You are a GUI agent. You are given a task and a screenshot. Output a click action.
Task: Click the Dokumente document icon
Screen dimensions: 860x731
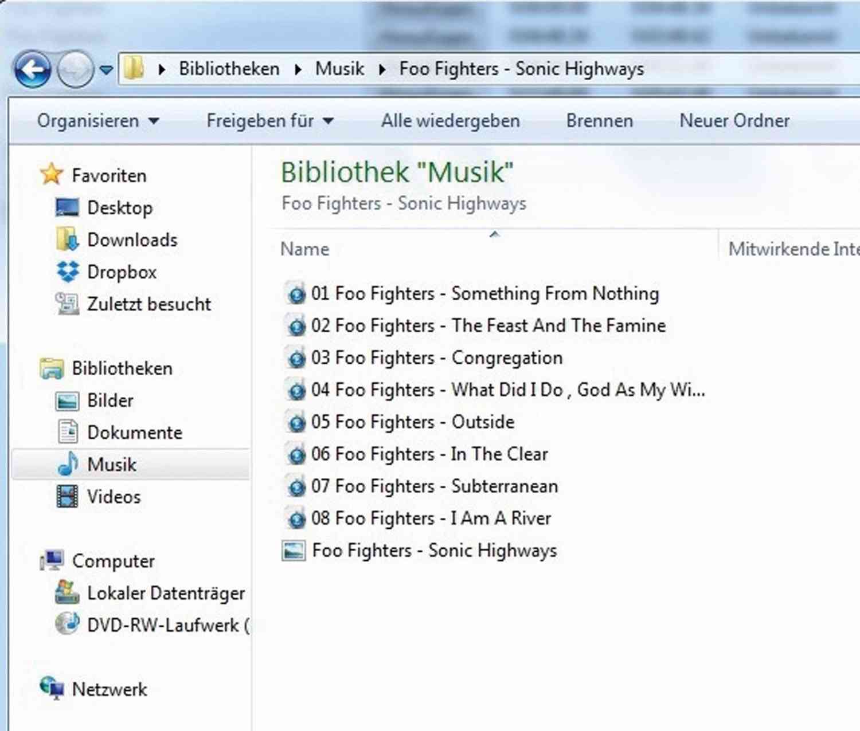pyautogui.click(x=68, y=432)
